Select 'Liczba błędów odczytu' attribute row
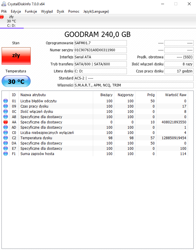This screenshot has height=250, width=196. [95, 101]
